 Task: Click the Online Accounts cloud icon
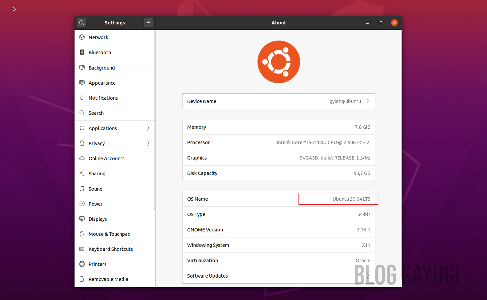pyautogui.click(x=82, y=158)
